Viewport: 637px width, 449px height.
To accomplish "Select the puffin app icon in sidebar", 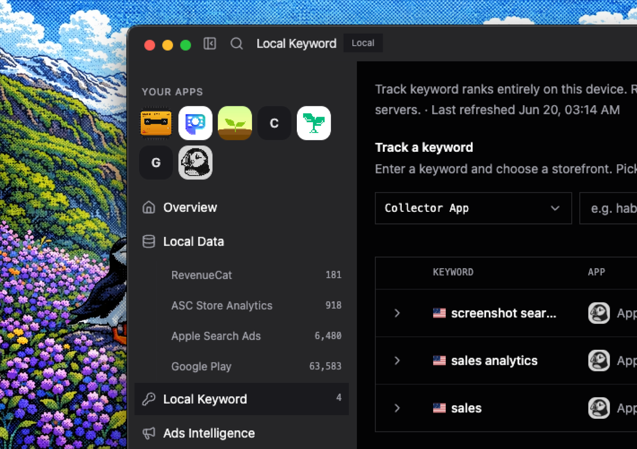I will pyautogui.click(x=195, y=163).
